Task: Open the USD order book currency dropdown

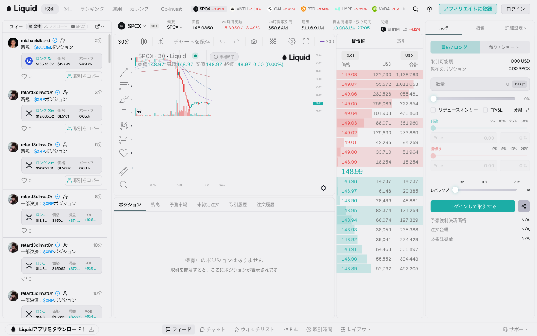Action: pyautogui.click(x=409, y=55)
